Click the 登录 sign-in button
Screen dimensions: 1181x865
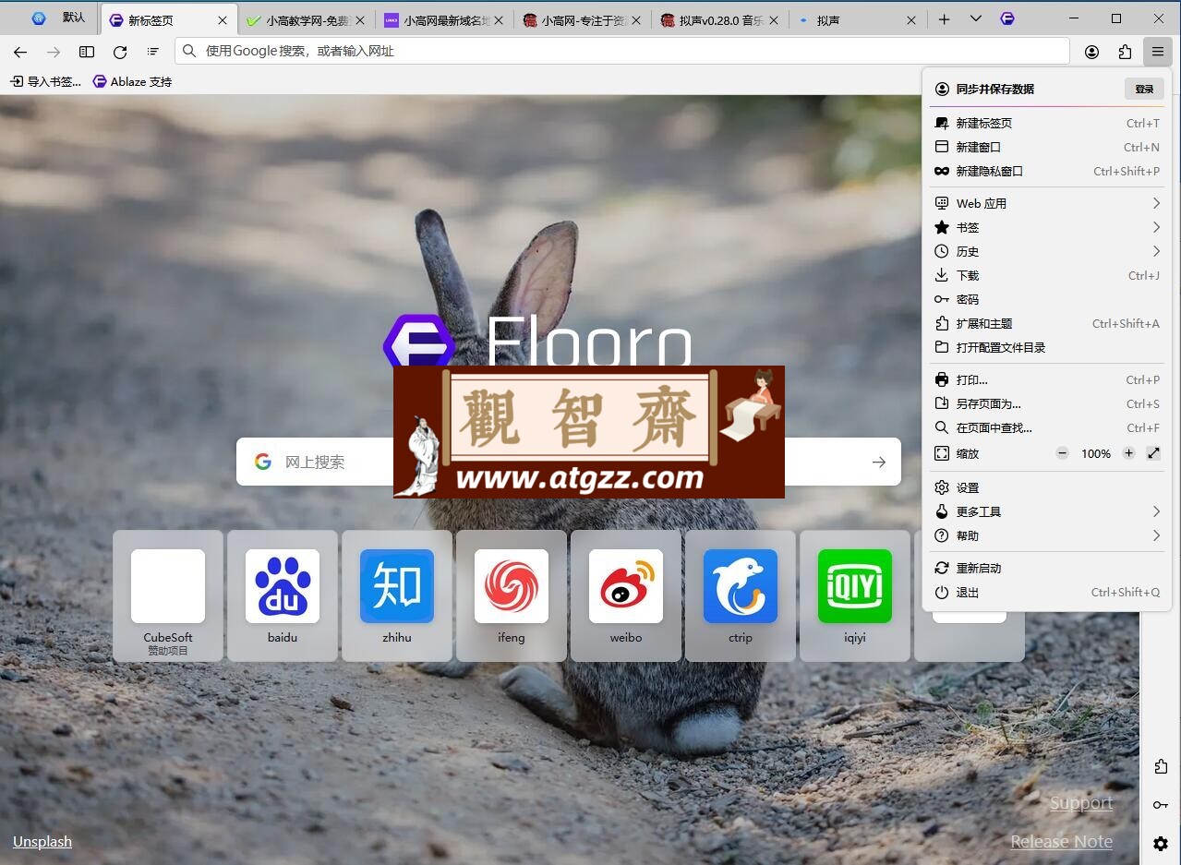pos(1144,89)
